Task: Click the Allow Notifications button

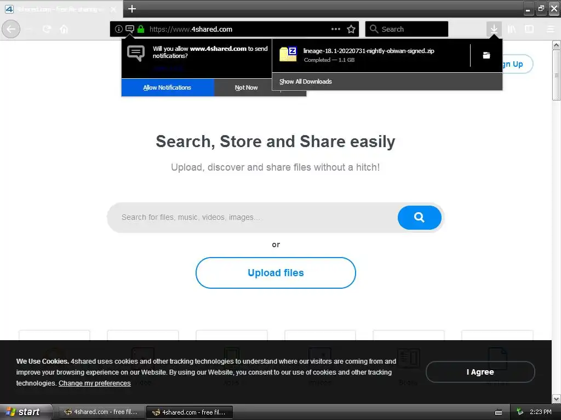Action: tap(168, 87)
